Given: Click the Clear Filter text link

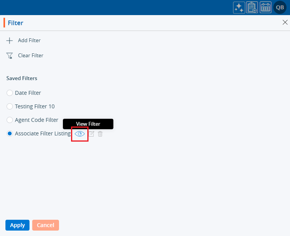Looking at the screenshot, I should point(31,56).
